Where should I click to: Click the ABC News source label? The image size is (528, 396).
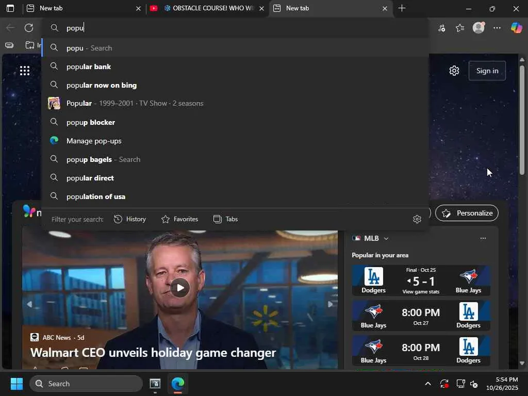(57, 337)
